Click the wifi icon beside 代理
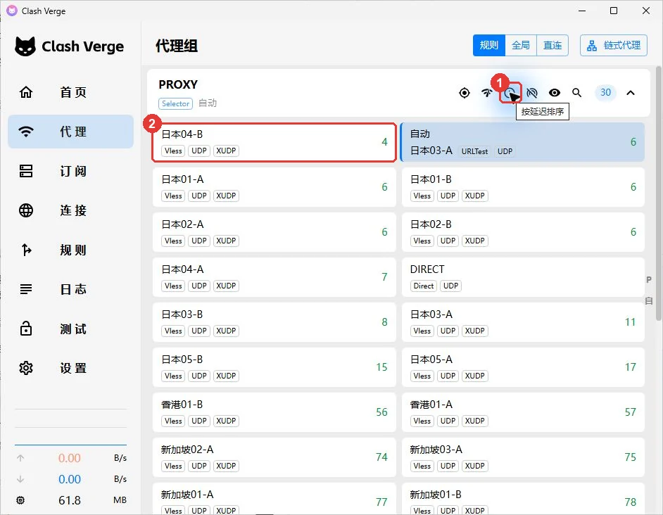This screenshot has height=515, width=663. [26, 132]
